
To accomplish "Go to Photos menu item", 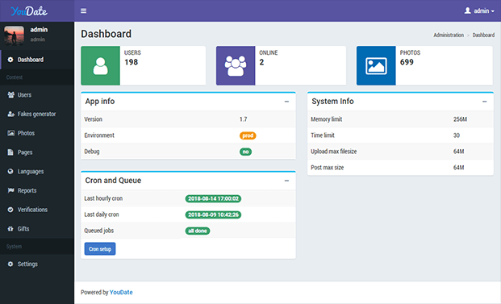I will [37, 133].
